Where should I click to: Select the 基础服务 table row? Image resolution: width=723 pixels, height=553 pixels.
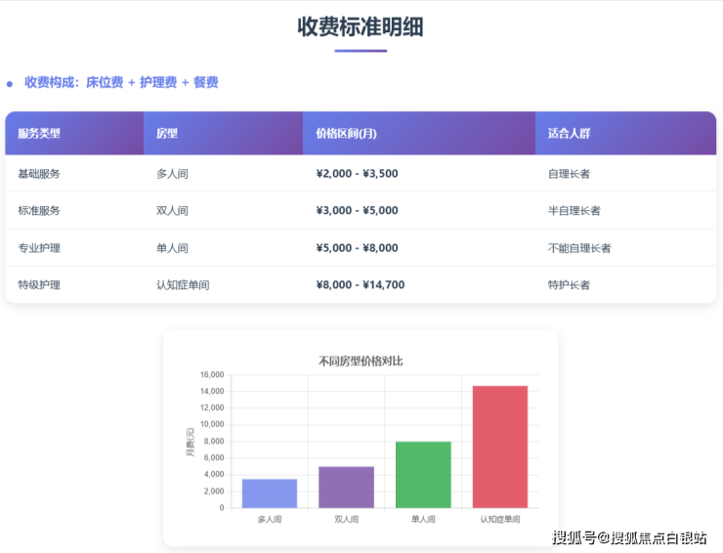point(361,174)
